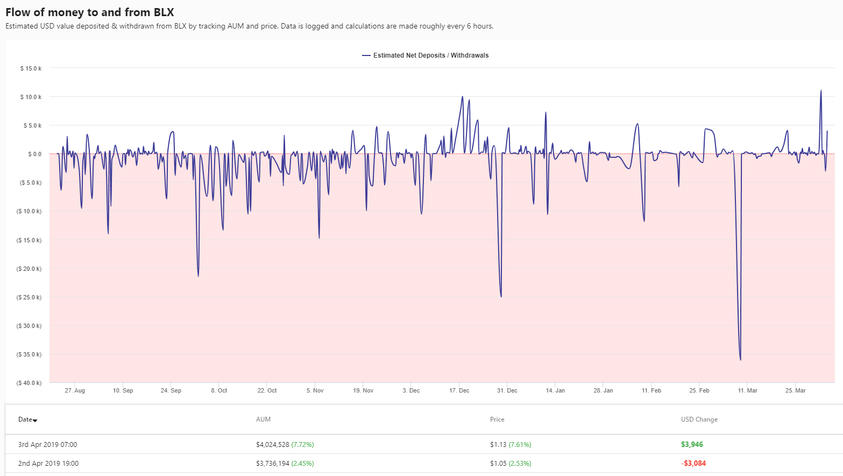Click the Flow of money chart title
The width and height of the screenshot is (843, 476).
click(x=90, y=12)
